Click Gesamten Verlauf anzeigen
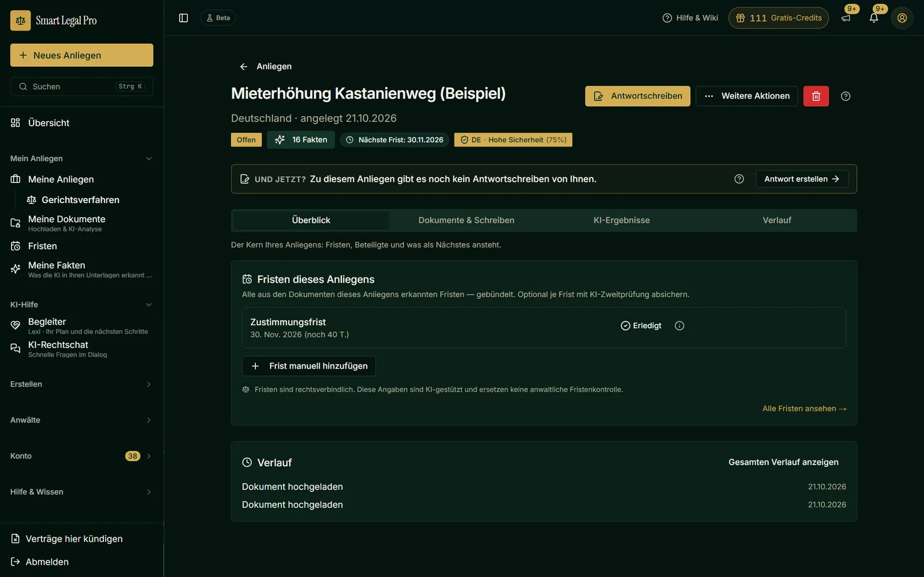 coord(784,462)
